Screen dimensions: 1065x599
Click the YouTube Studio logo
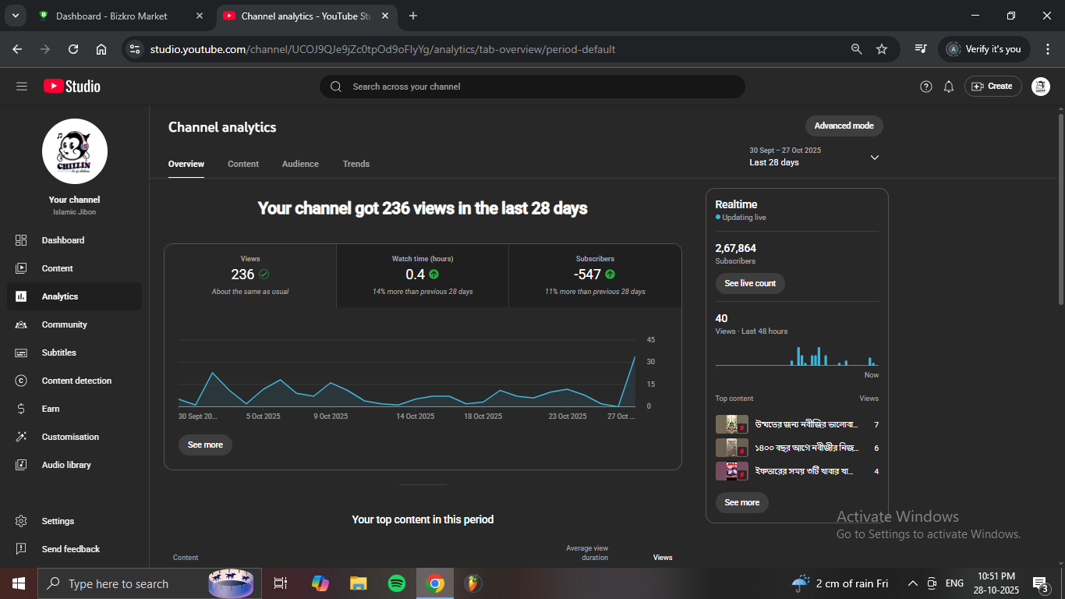[x=72, y=87]
